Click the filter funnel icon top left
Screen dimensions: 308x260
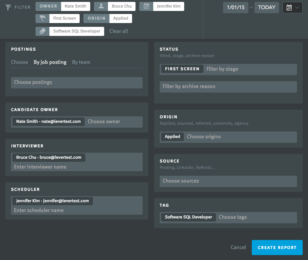[8, 6]
